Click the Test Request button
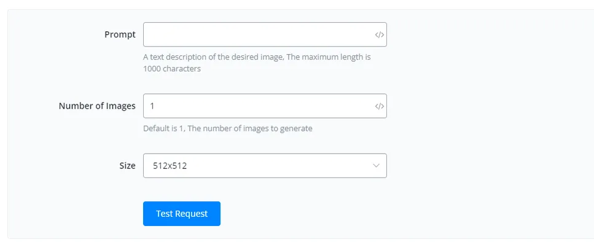 point(182,214)
